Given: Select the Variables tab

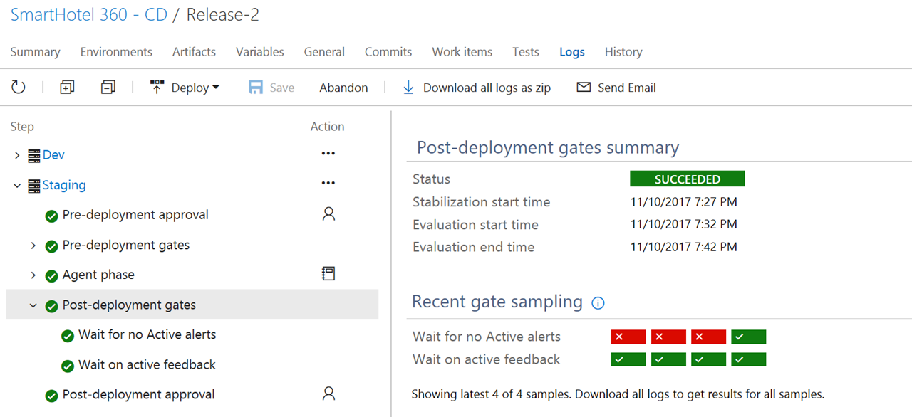Looking at the screenshot, I should point(260,52).
